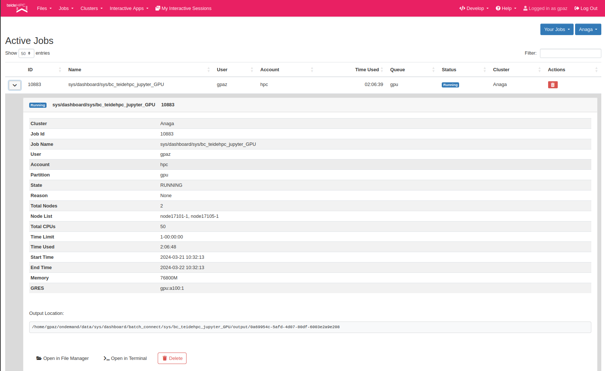Collapse job 10883 details row
605x371 pixels.
point(15,85)
